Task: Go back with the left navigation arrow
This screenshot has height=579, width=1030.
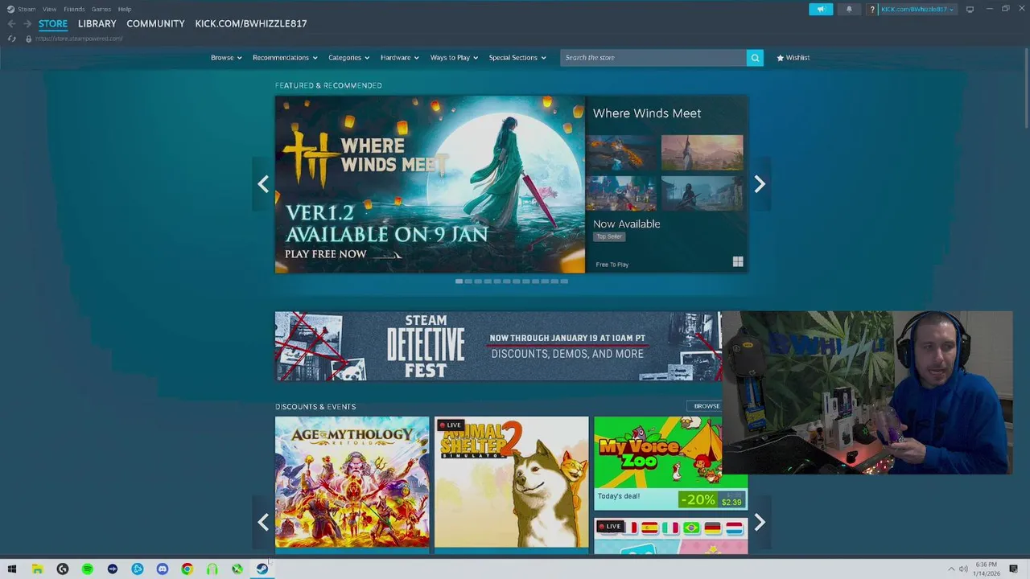Action: coord(11,24)
